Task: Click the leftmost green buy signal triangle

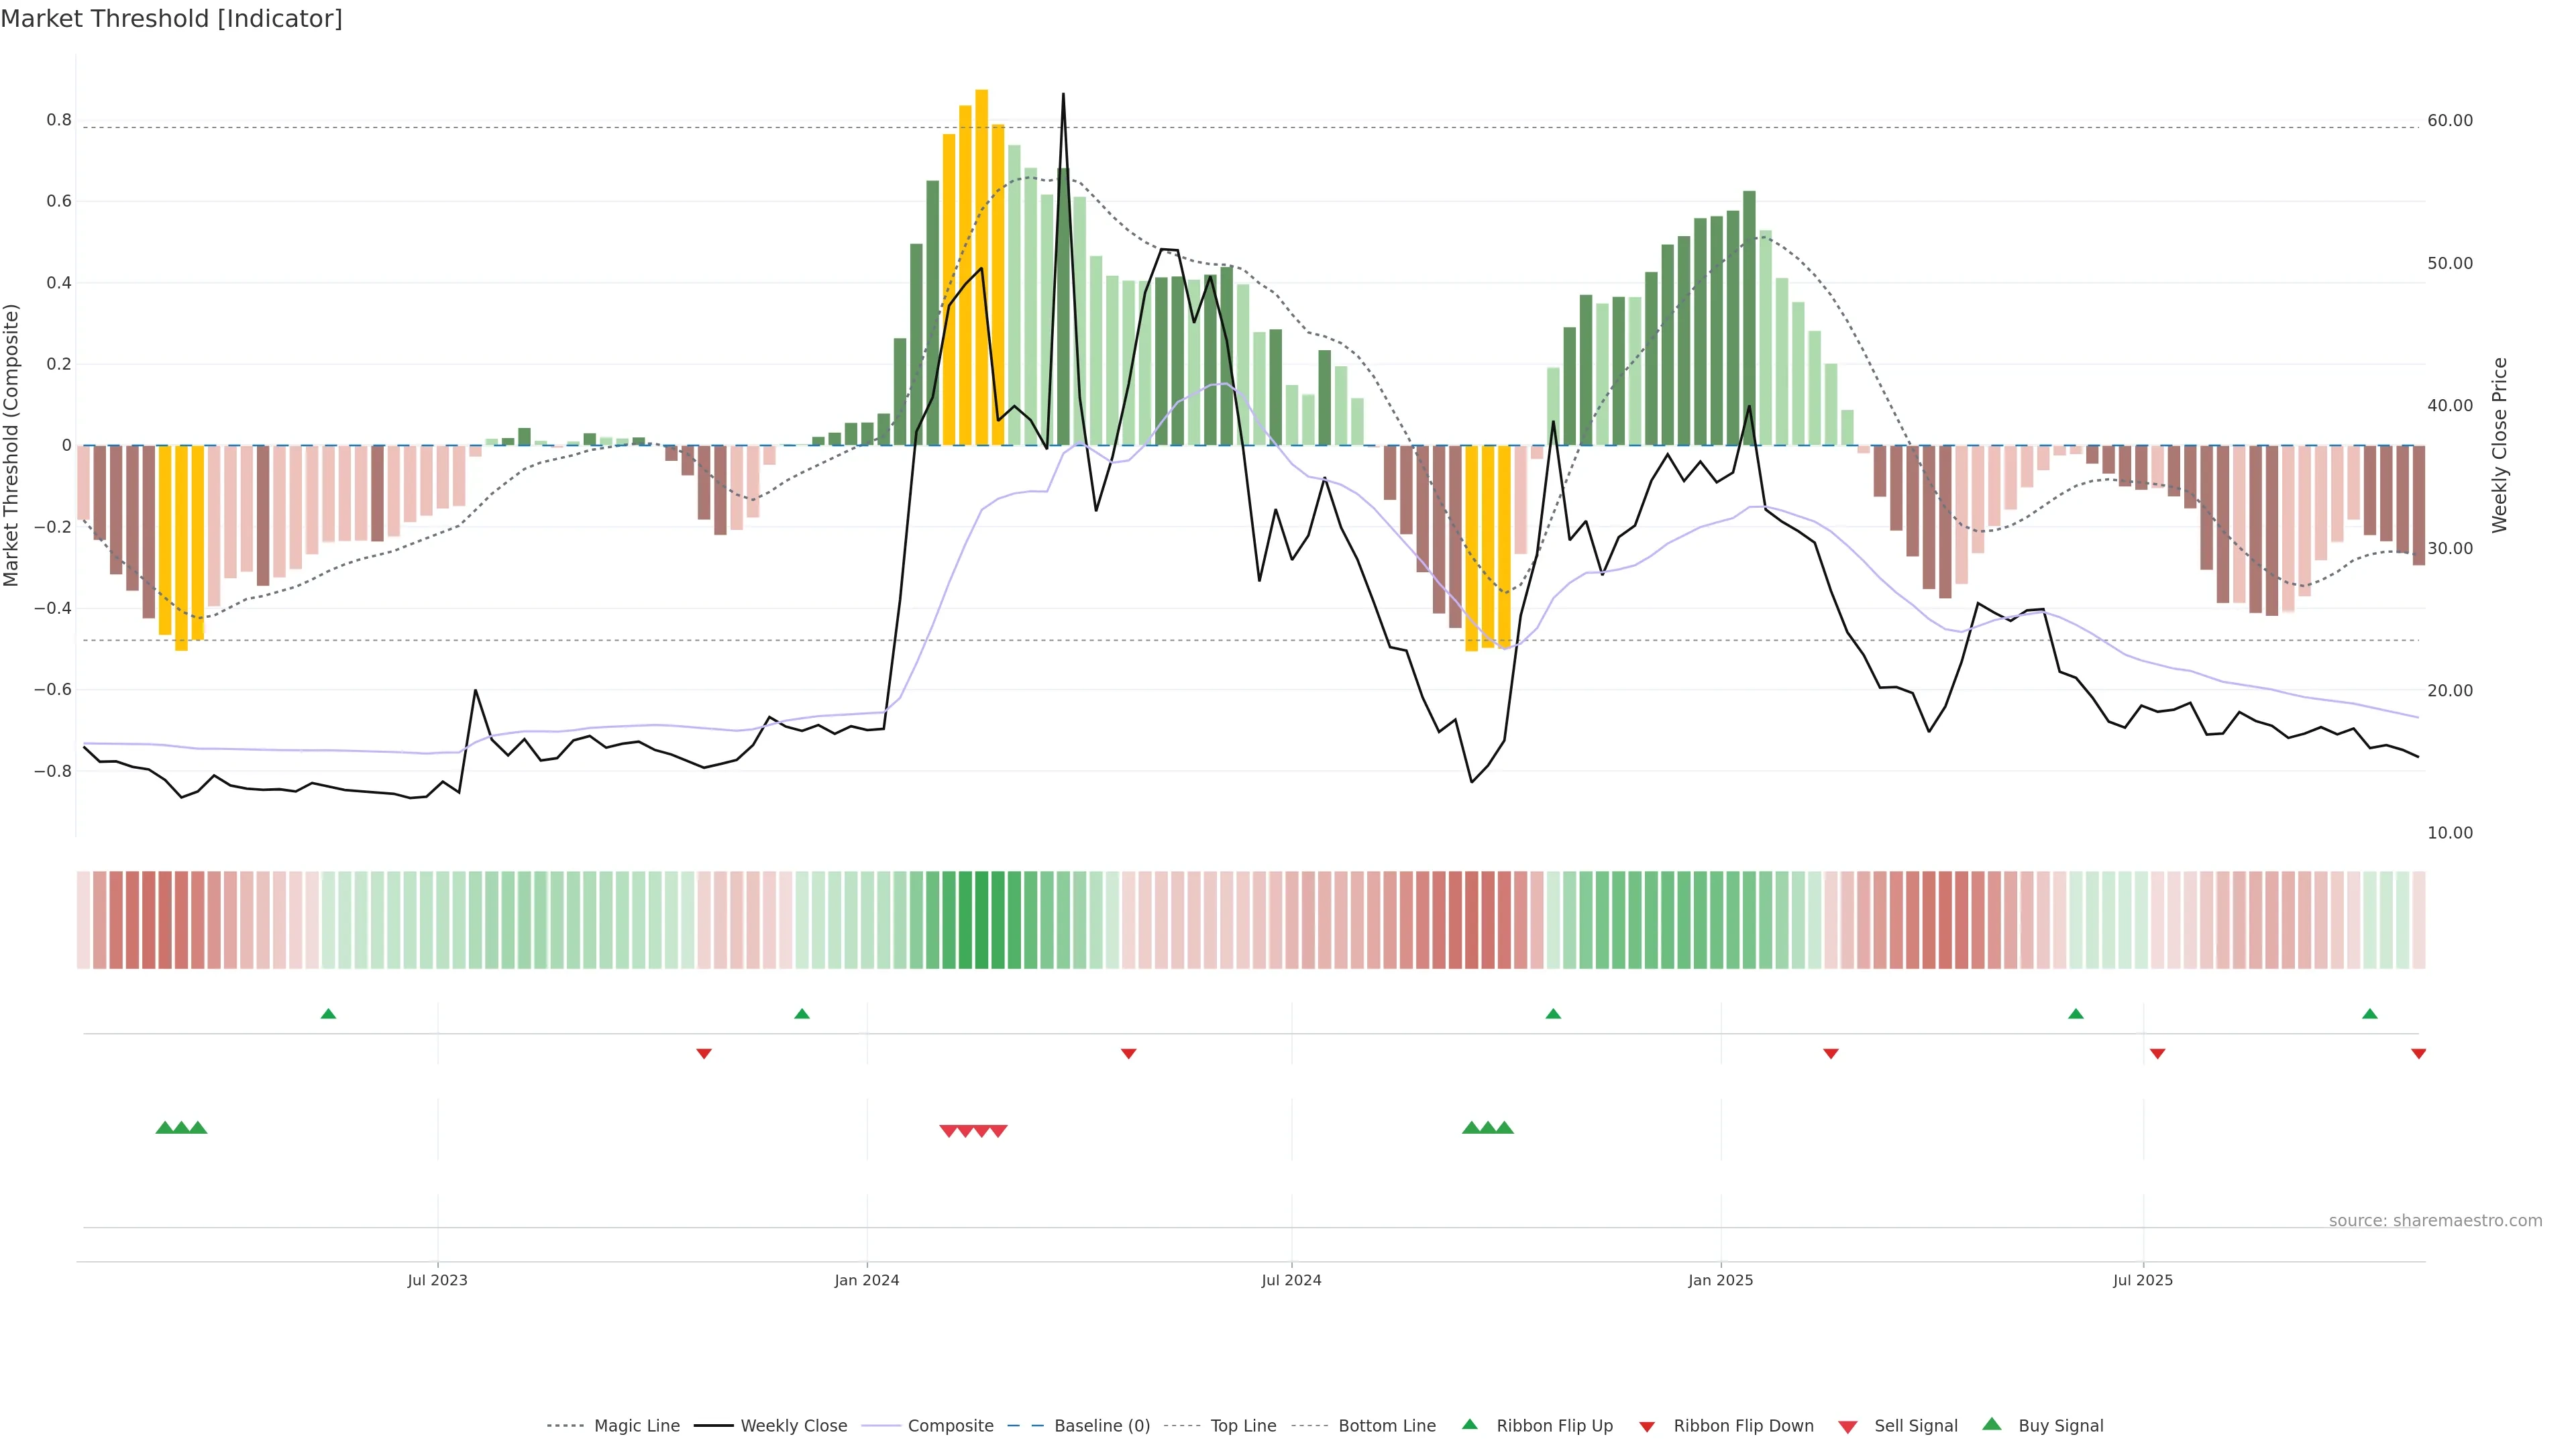Action: click(165, 1128)
